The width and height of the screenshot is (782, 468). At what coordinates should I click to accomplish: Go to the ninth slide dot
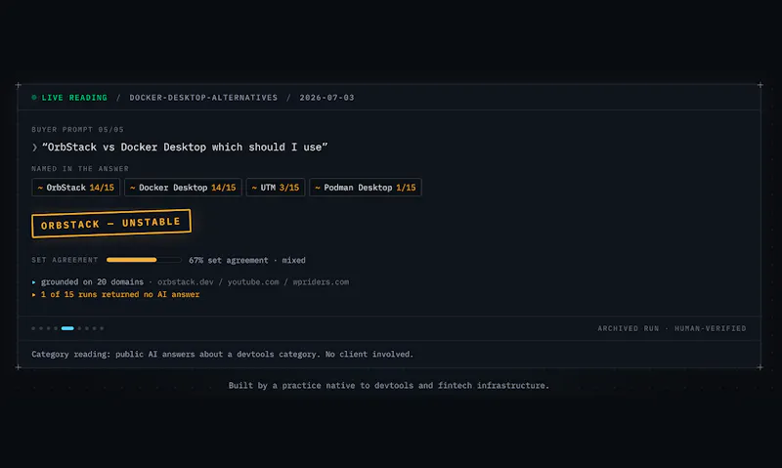(x=102, y=328)
